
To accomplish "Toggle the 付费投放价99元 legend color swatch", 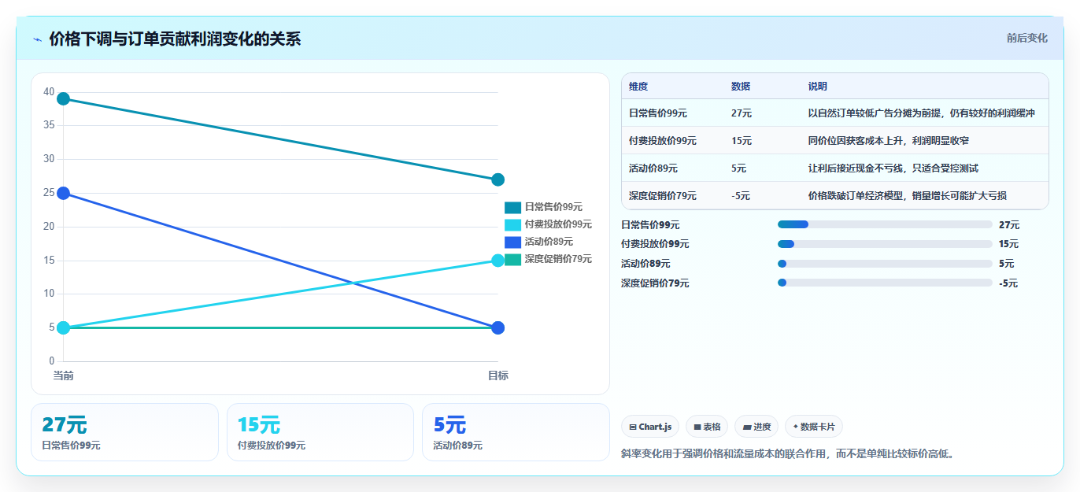I will (x=512, y=225).
